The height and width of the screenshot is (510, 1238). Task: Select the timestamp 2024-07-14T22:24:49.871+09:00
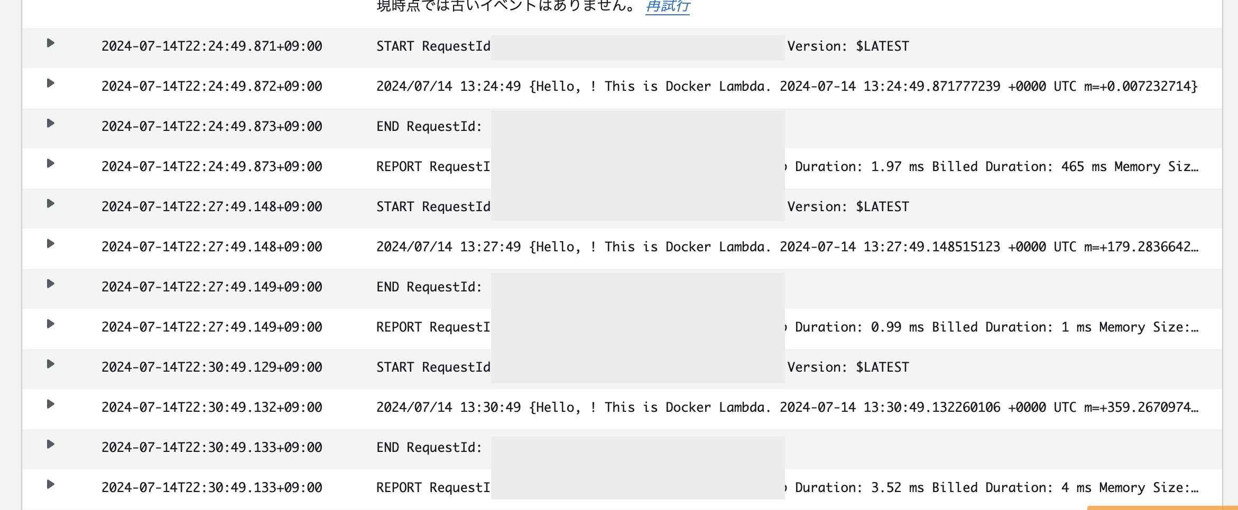click(x=211, y=46)
